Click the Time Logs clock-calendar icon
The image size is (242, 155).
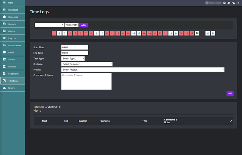pos(4,81)
